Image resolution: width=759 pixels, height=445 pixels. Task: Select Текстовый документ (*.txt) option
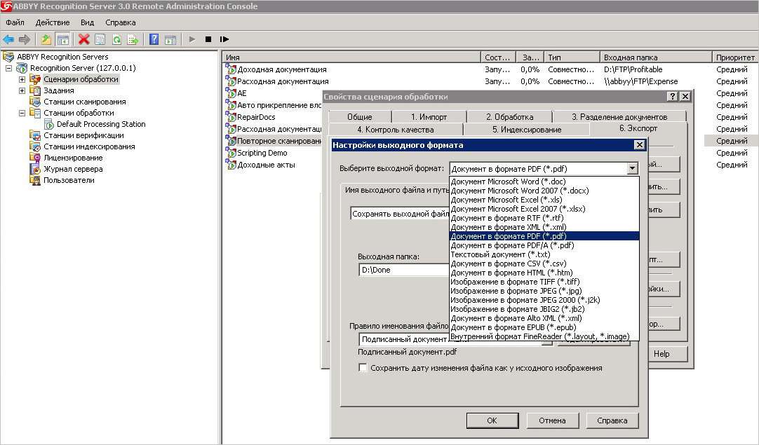[544, 254]
